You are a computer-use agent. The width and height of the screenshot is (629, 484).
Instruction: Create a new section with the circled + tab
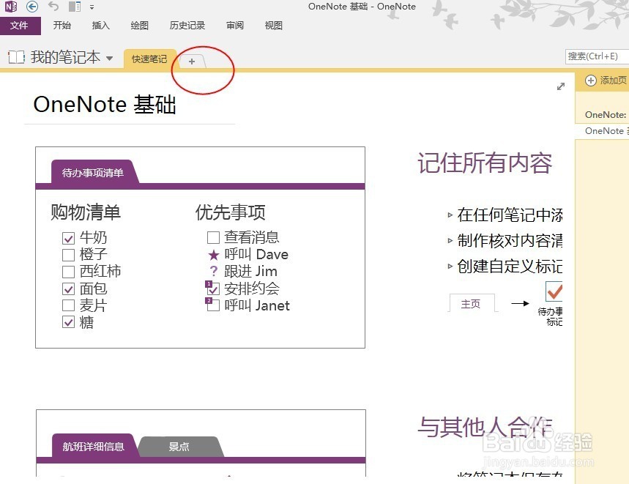pyautogui.click(x=191, y=62)
